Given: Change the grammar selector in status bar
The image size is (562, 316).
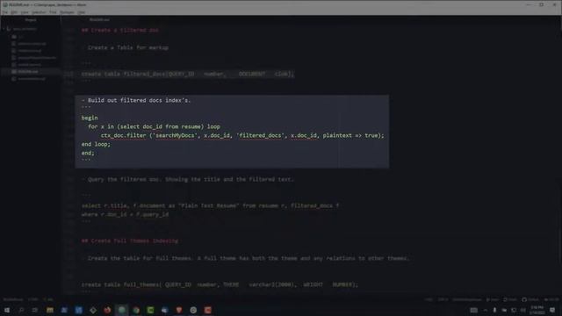Looking at the screenshot, I should point(466,299).
